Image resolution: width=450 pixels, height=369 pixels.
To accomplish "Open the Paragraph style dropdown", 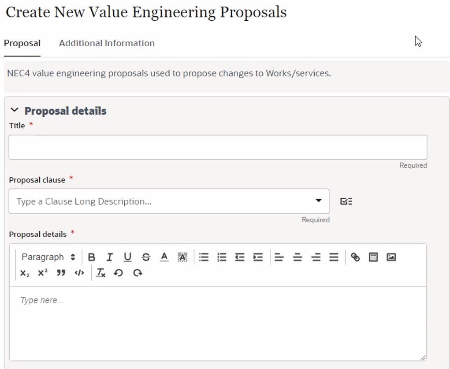I will click(x=48, y=257).
